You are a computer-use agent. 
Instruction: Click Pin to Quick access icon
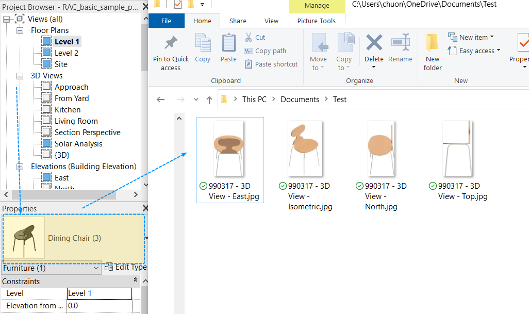click(x=171, y=44)
